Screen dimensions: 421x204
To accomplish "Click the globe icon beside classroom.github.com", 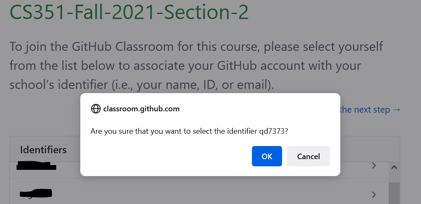I will tap(96, 109).
